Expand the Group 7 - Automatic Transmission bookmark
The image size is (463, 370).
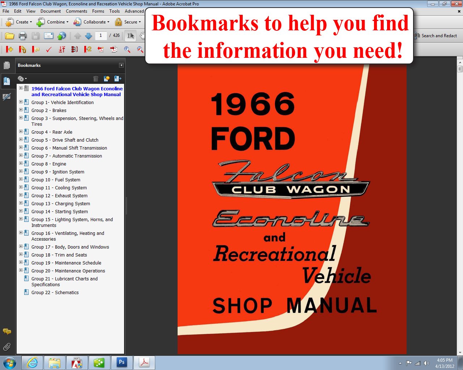coord(21,155)
